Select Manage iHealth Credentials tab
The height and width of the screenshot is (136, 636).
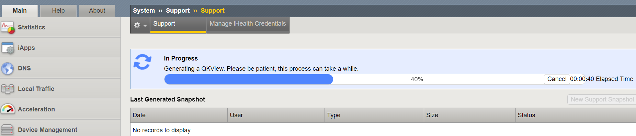248,24
